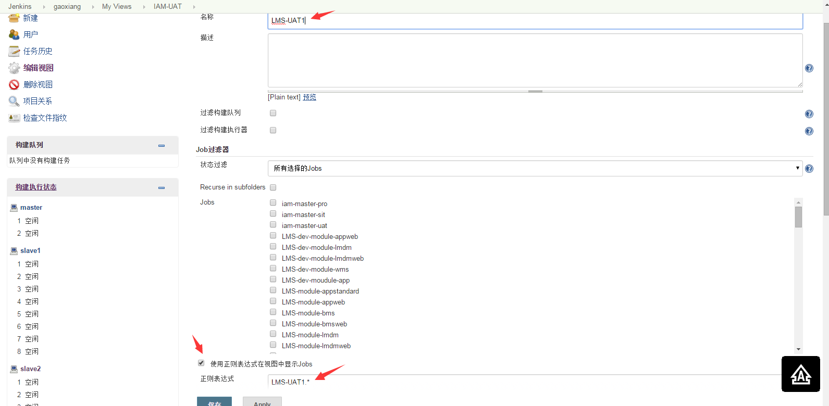Open 任务历史 link
The image size is (829, 406).
[x=38, y=51]
